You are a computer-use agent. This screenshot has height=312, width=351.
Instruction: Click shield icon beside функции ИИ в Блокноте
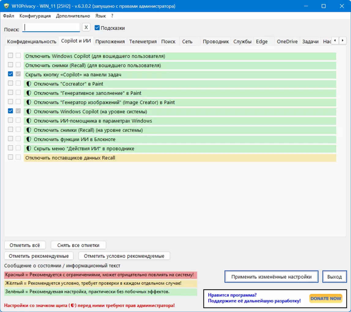pos(28,139)
